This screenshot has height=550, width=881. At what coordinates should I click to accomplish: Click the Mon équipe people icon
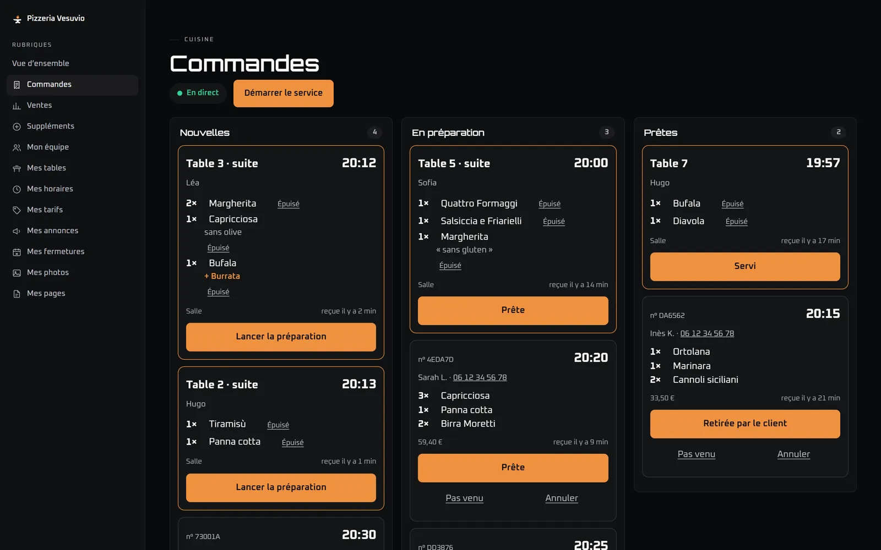(17, 147)
